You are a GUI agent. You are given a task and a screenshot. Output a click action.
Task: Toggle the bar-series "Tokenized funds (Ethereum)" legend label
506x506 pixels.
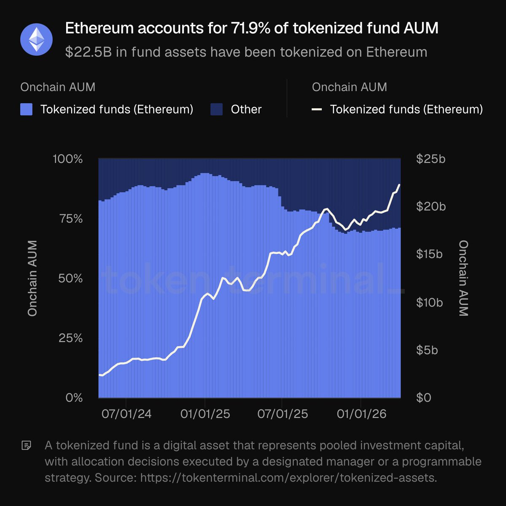coord(117,110)
